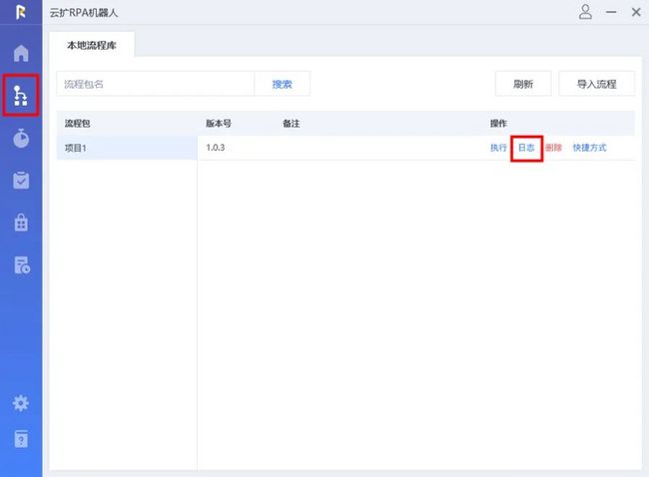This screenshot has height=477, width=649.
Task: Click the 云扩RPA机器人 window title
Action: click(x=84, y=13)
